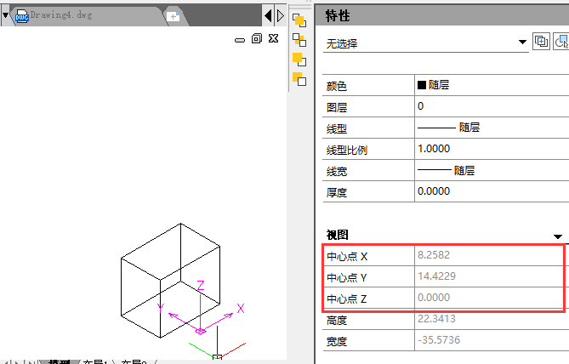The image size is (569, 364).
Task: Click the fourth draw-order toolbar icon
Action: click(299, 79)
